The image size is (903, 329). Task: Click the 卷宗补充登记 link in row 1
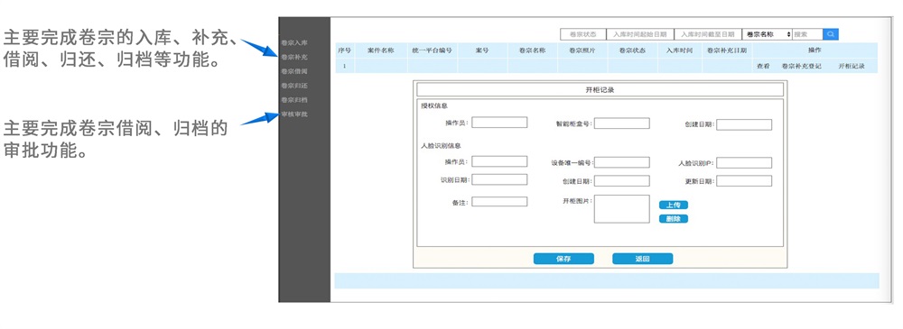tap(801, 66)
